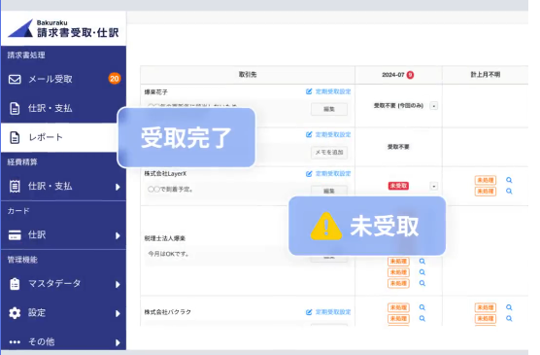Click first 計上月不明 magnifier in 株式会社バクラク row
The width and height of the screenshot is (540, 355).
click(509, 307)
